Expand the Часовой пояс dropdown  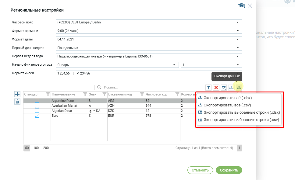pyautogui.click(x=237, y=22)
